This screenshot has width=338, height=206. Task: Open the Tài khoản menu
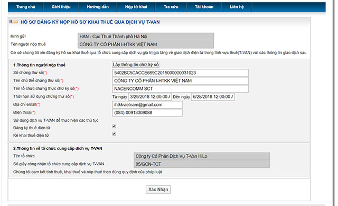pos(204,7)
